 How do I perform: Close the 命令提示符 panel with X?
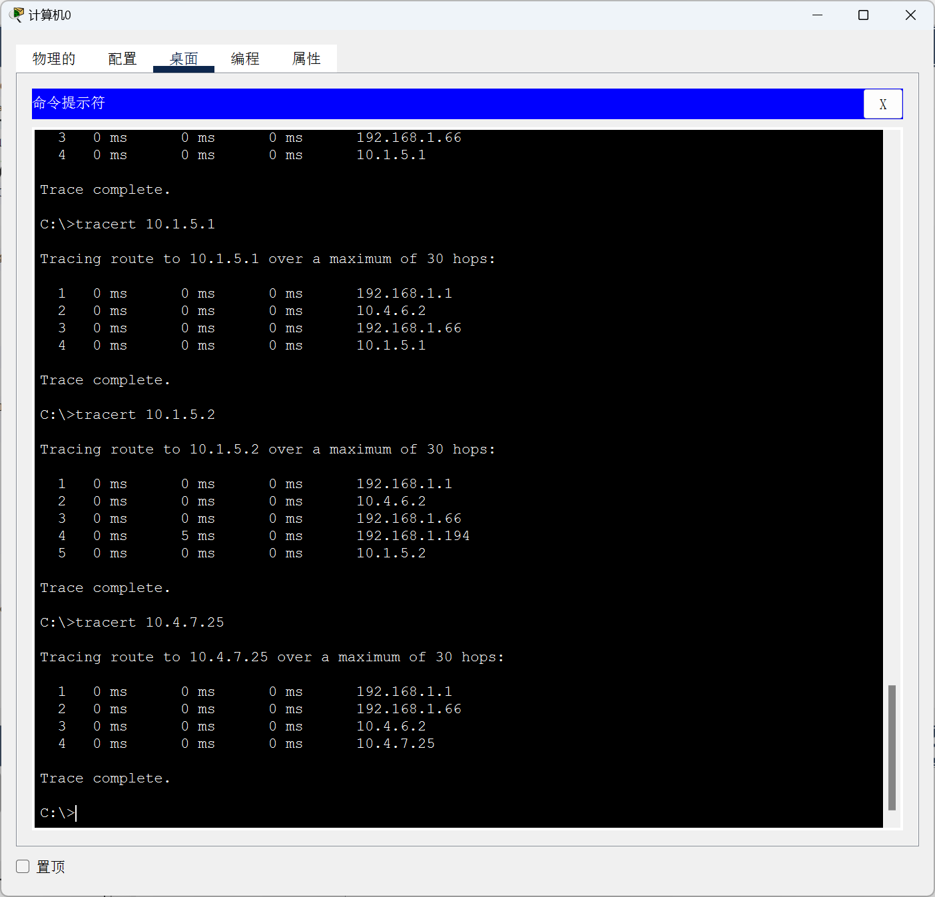click(883, 104)
